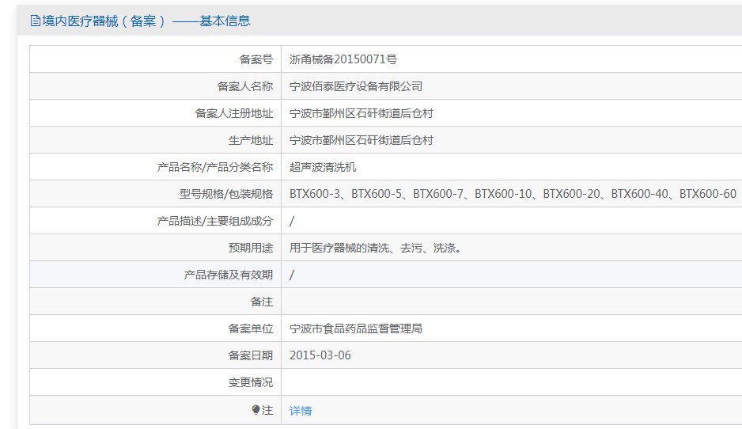Click the 型号规格/包装规格 label
Image resolution: width=742 pixels, height=429 pixels.
point(226,194)
